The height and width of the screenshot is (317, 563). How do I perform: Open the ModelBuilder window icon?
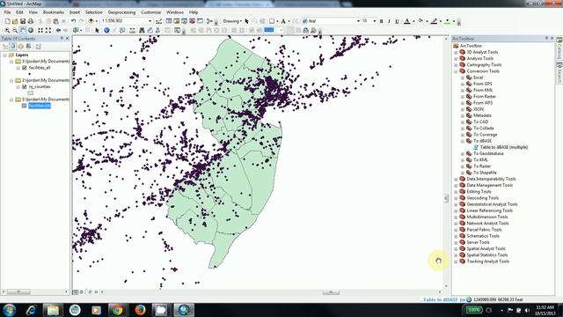tap(209, 21)
